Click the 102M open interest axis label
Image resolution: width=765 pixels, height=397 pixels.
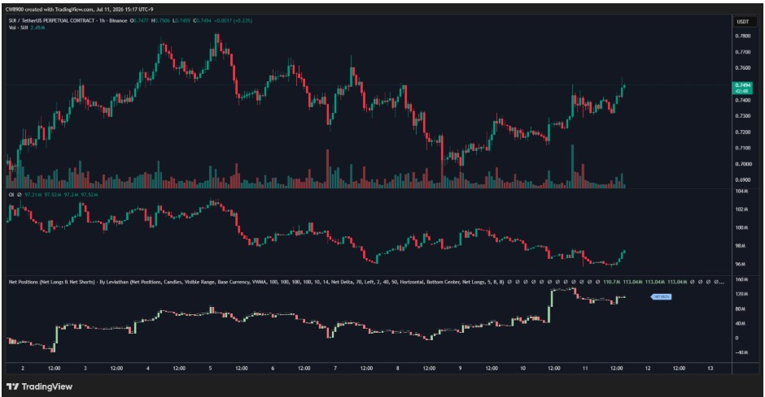tap(741, 209)
